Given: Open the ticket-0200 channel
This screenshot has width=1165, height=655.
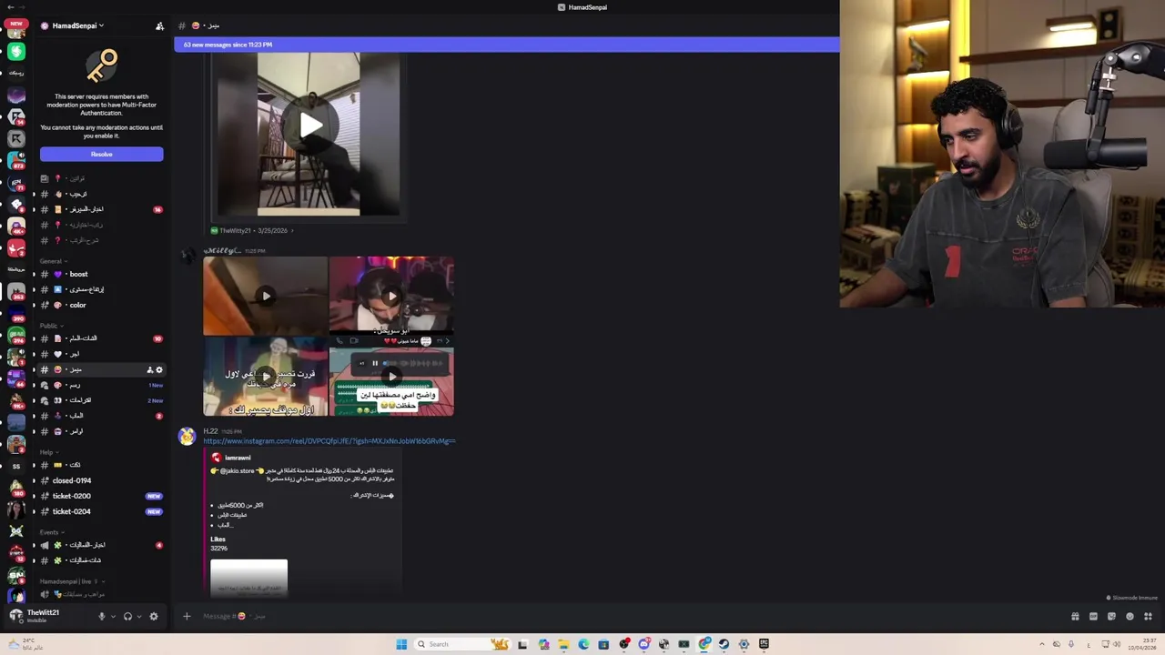Looking at the screenshot, I should click(x=100, y=496).
